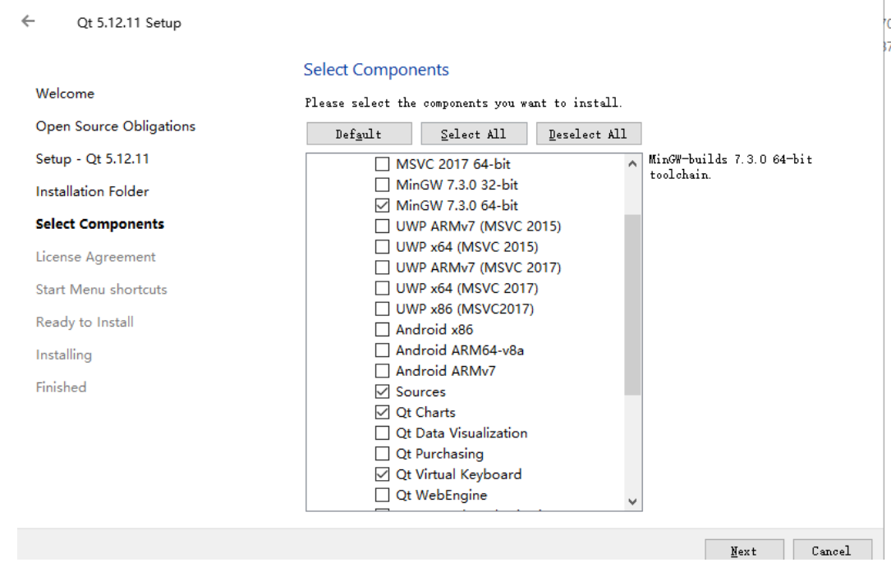Uncheck MinGW 7.3.0 64-bit
This screenshot has height=567, width=891.
[x=383, y=205]
